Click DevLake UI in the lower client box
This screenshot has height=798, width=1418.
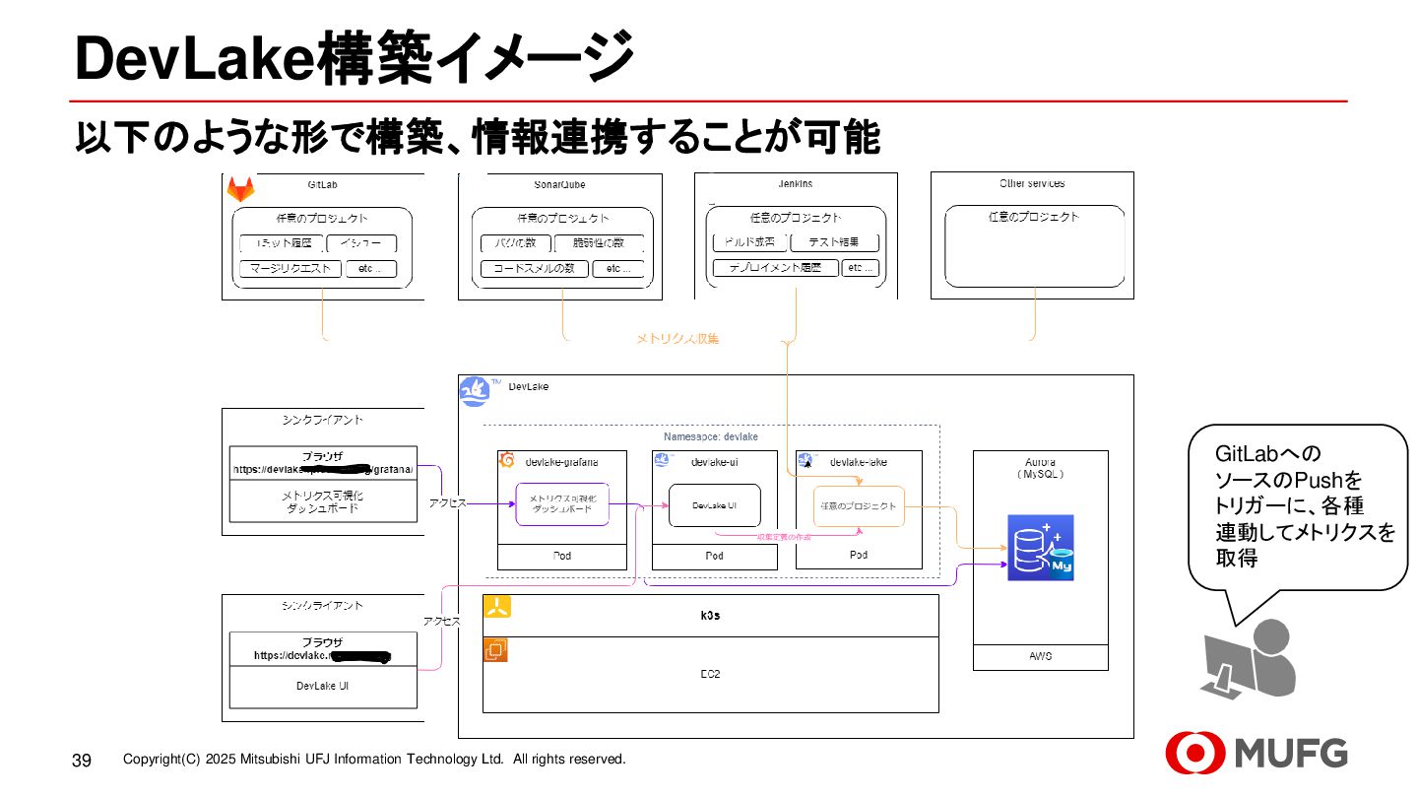pyautogui.click(x=323, y=687)
